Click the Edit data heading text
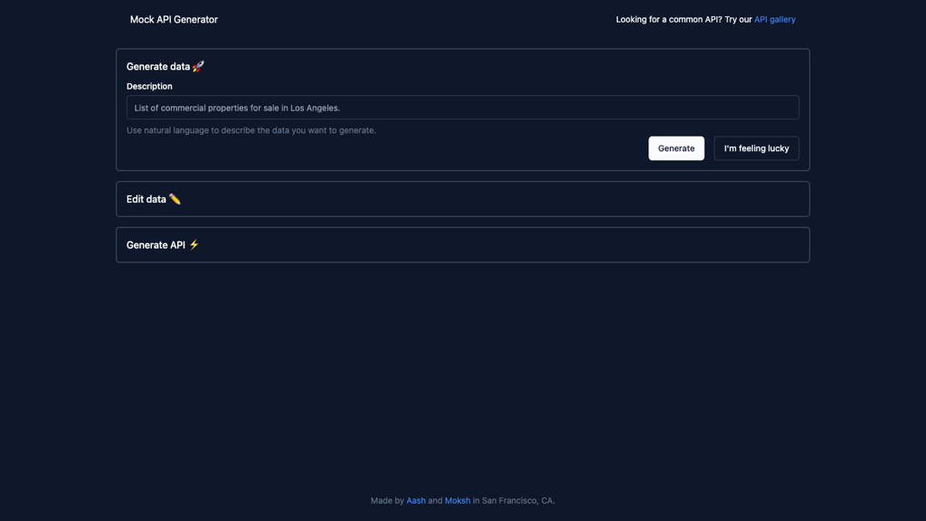Screen dimensions: 926x521 pos(146,198)
